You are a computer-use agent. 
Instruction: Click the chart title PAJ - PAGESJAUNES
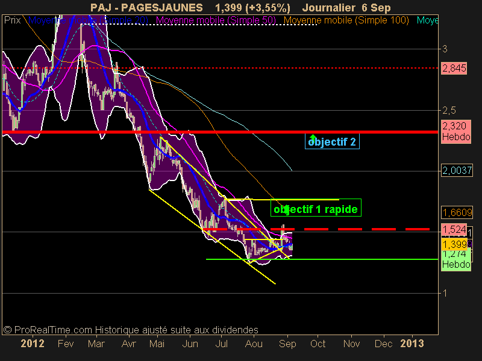pyautogui.click(x=146, y=7)
